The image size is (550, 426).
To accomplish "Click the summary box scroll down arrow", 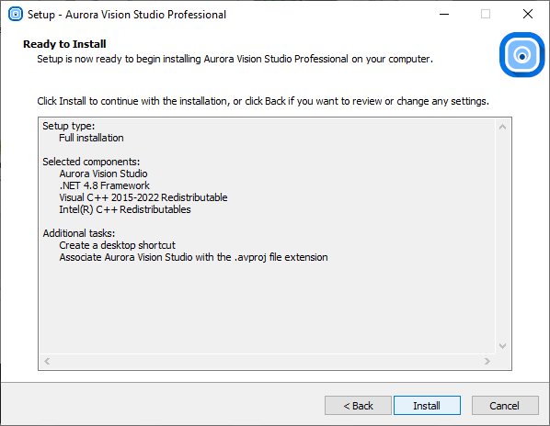I will coord(503,346).
